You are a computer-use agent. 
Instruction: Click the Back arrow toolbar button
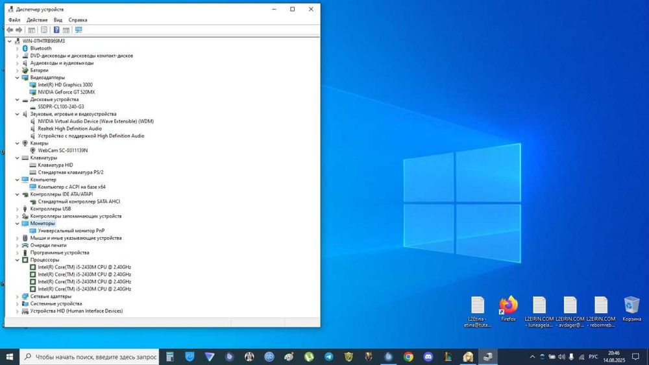(10, 30)
